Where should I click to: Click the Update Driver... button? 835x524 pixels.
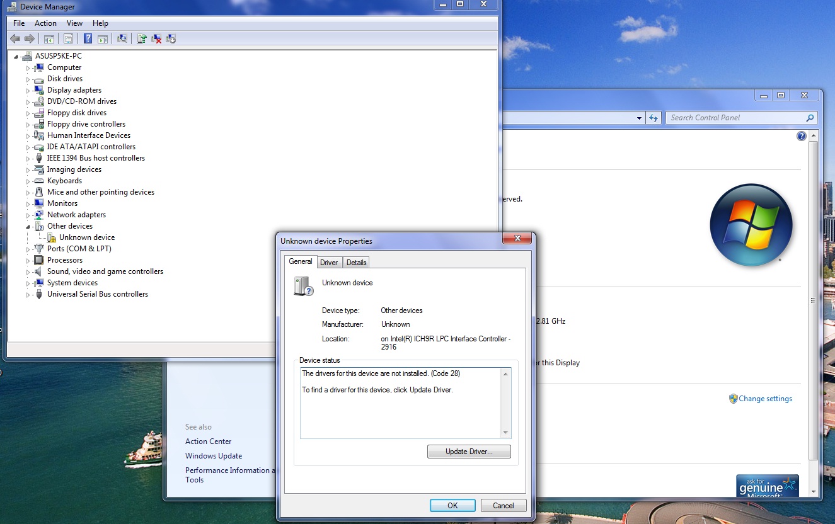tap(469, 452)
